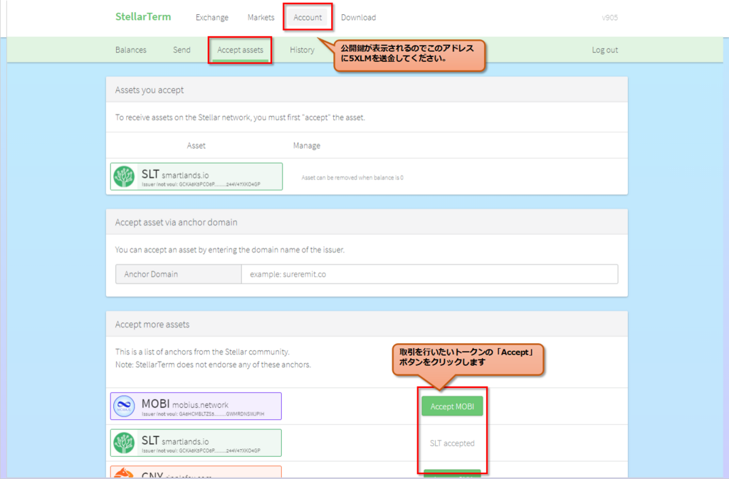This screenshot has width=729, height=479.
Task: Click 'Asset can be removed when balance is 0'
Action: tap(352, 177)
